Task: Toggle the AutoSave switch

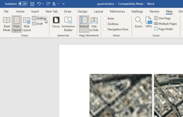Action: point(23,4)
